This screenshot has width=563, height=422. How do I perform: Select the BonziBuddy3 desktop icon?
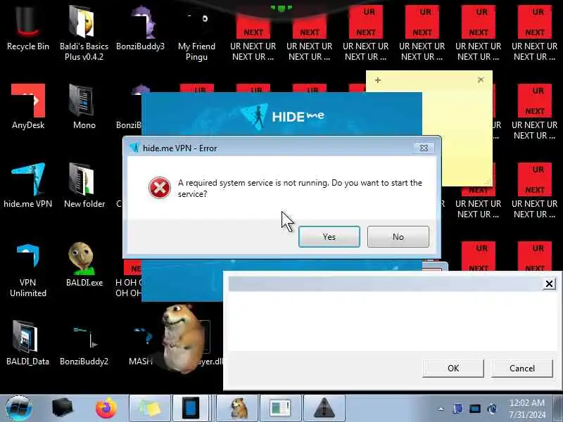pyautogui.click(x=140, y=29)
